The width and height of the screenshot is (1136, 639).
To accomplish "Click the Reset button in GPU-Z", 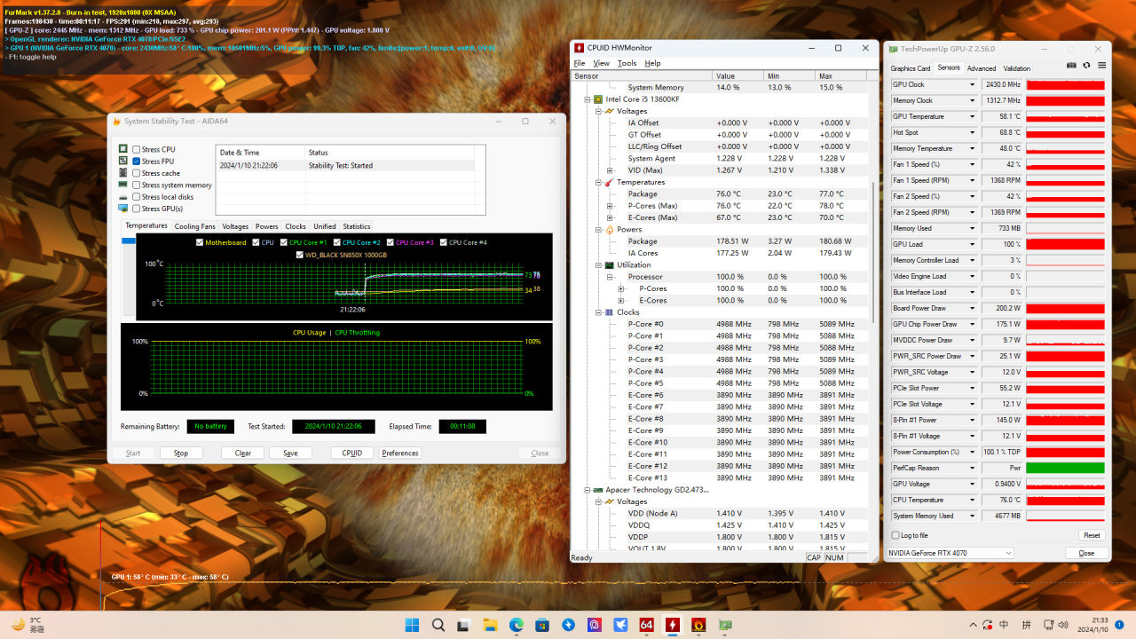I will [x=1092, y=535].
